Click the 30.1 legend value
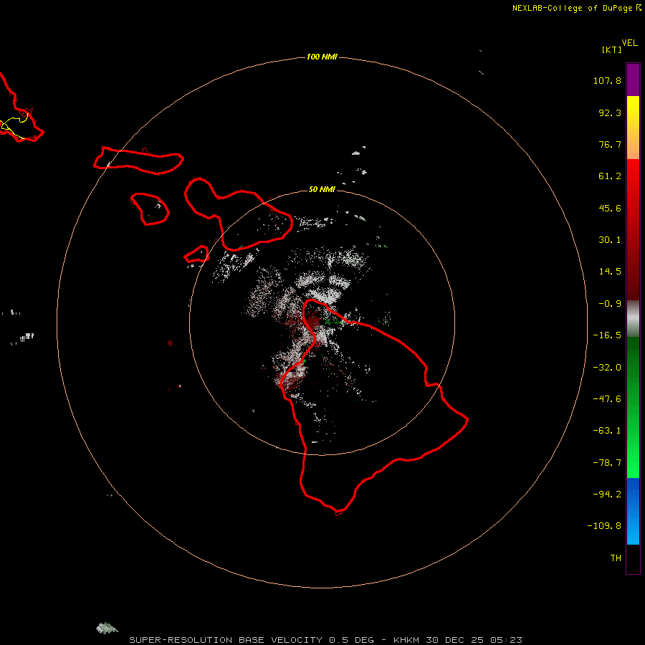The width and height of the screenshot is (645, 645). [610, 240]
